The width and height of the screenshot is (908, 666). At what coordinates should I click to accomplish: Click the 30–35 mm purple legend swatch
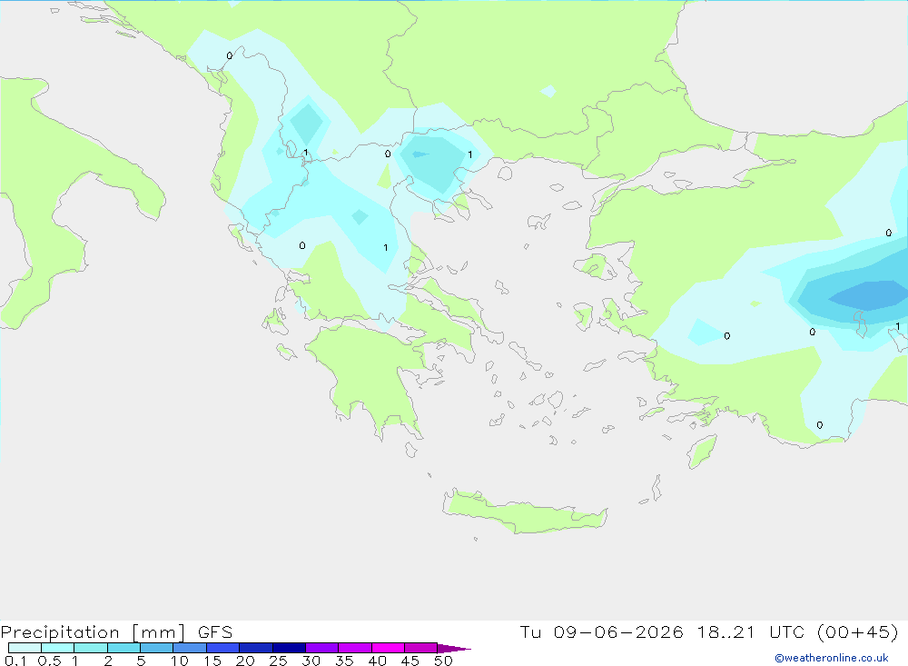[322, 648]
